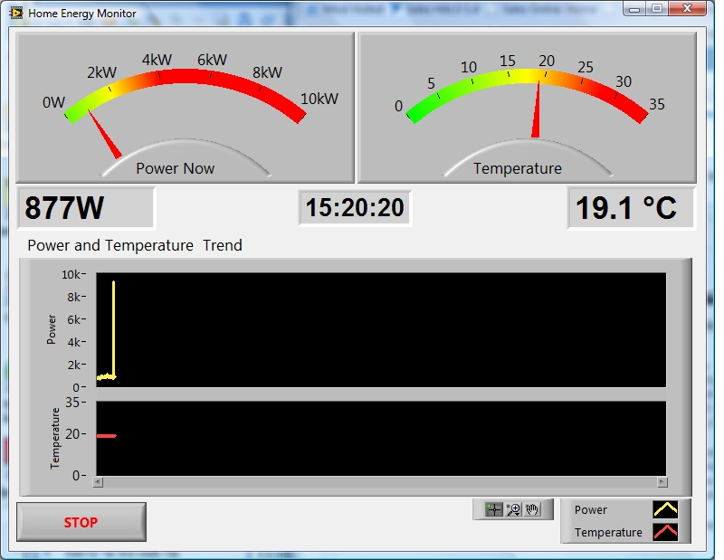Image resolution: width=724 pixels, height=560 pixels.
Task: Click the chart scrollbar right arrow
Action: pyautogui.click(x=662, y=482)
